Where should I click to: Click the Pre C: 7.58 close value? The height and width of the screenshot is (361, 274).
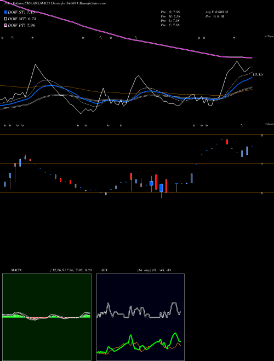pos(170,25)
